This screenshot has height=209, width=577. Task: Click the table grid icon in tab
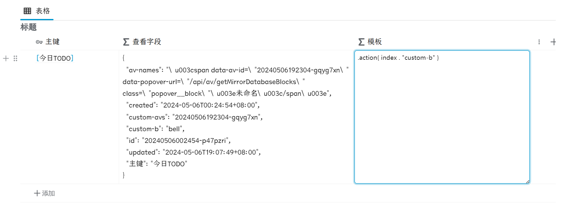click(x=28, y=11)
